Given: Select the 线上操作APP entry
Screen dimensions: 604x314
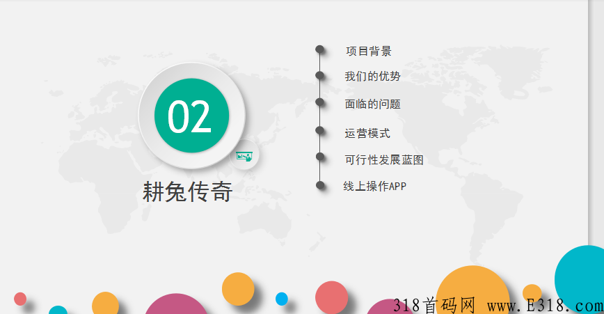Looking at the screenshot, I should point(375,186).
